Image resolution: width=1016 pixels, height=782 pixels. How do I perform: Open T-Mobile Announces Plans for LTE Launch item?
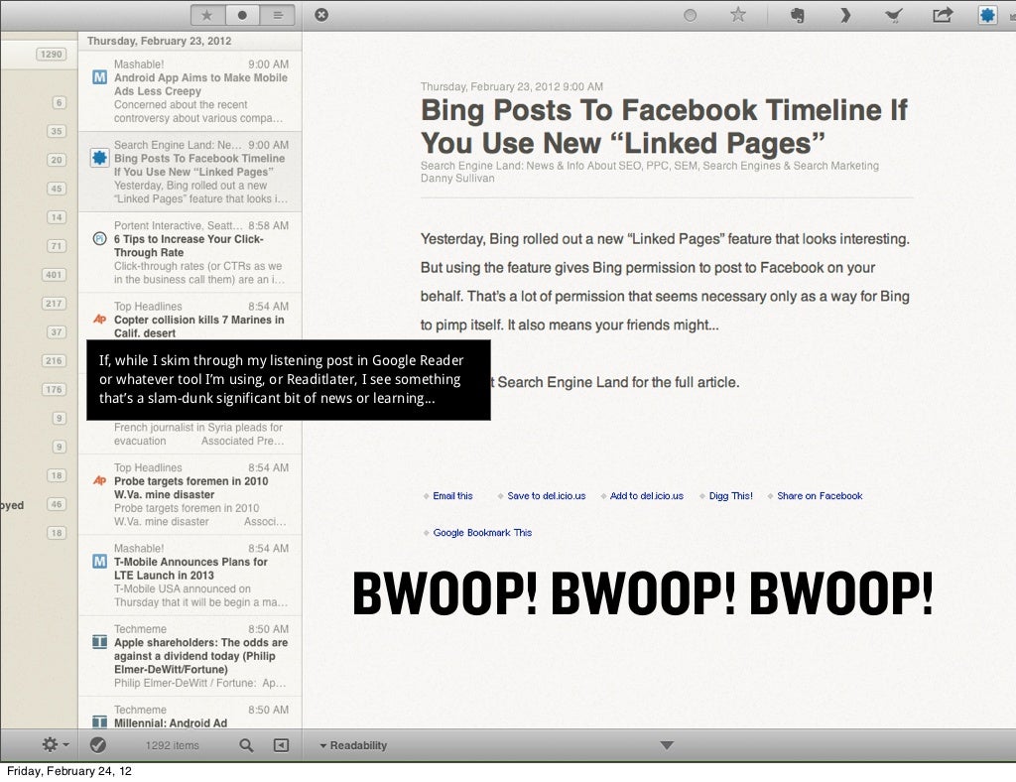coord(190,576)
